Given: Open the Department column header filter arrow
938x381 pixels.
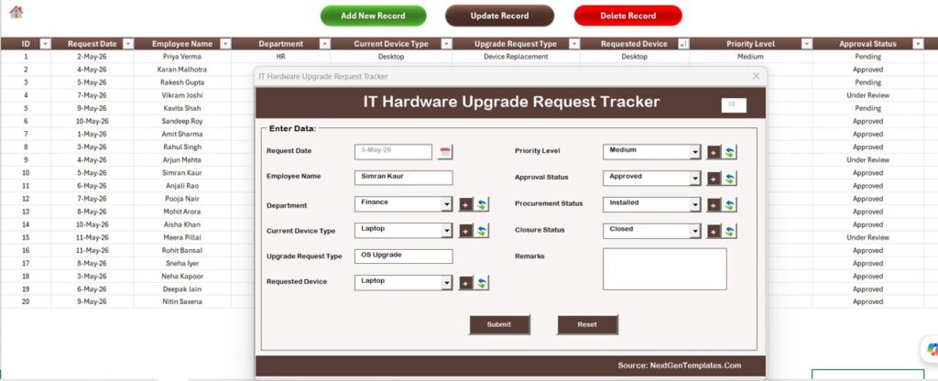Looking at the screenshot, I should (324, 44).
